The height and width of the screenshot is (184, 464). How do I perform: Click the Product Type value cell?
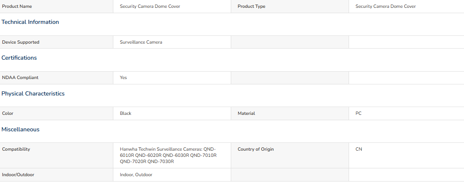pyautogui.click(x=406, y=6)
